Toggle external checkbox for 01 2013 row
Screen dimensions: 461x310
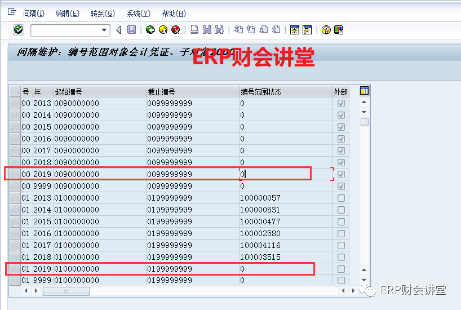pyautogui.click(x=341, y=198)
